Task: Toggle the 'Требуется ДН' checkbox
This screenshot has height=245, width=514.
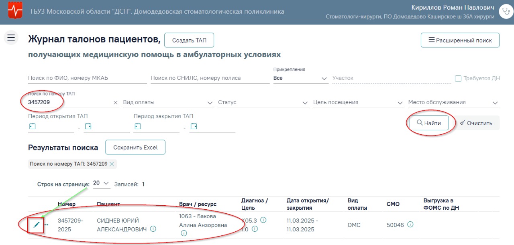Action: click(x=458, y=79)
